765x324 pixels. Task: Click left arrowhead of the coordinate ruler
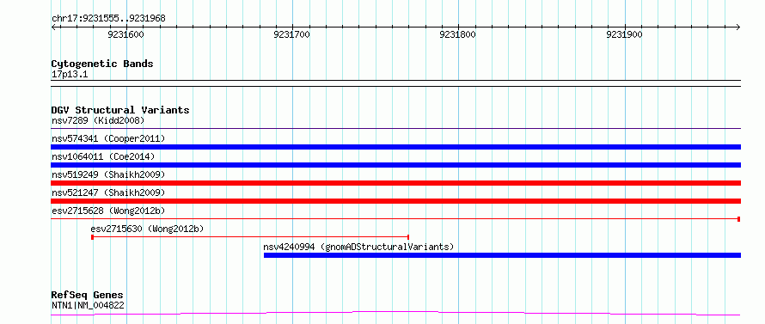(53, 27)
